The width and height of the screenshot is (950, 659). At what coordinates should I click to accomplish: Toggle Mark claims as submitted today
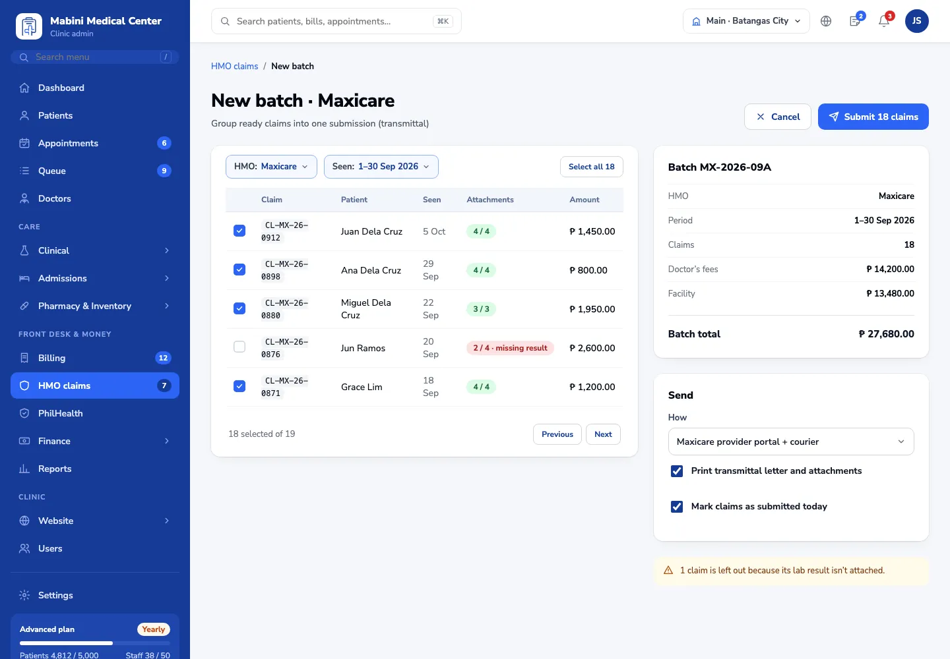(x=677, y=507)
